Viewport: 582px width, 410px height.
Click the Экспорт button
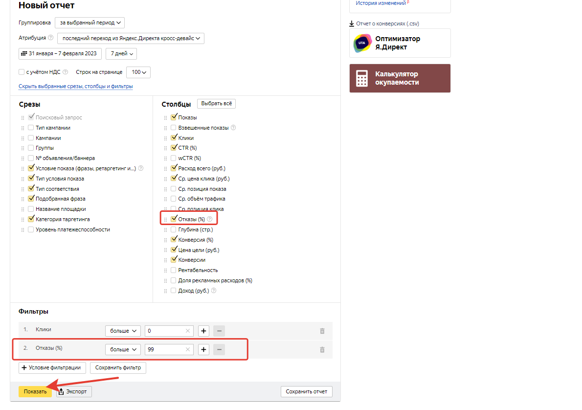pos(74,391)
